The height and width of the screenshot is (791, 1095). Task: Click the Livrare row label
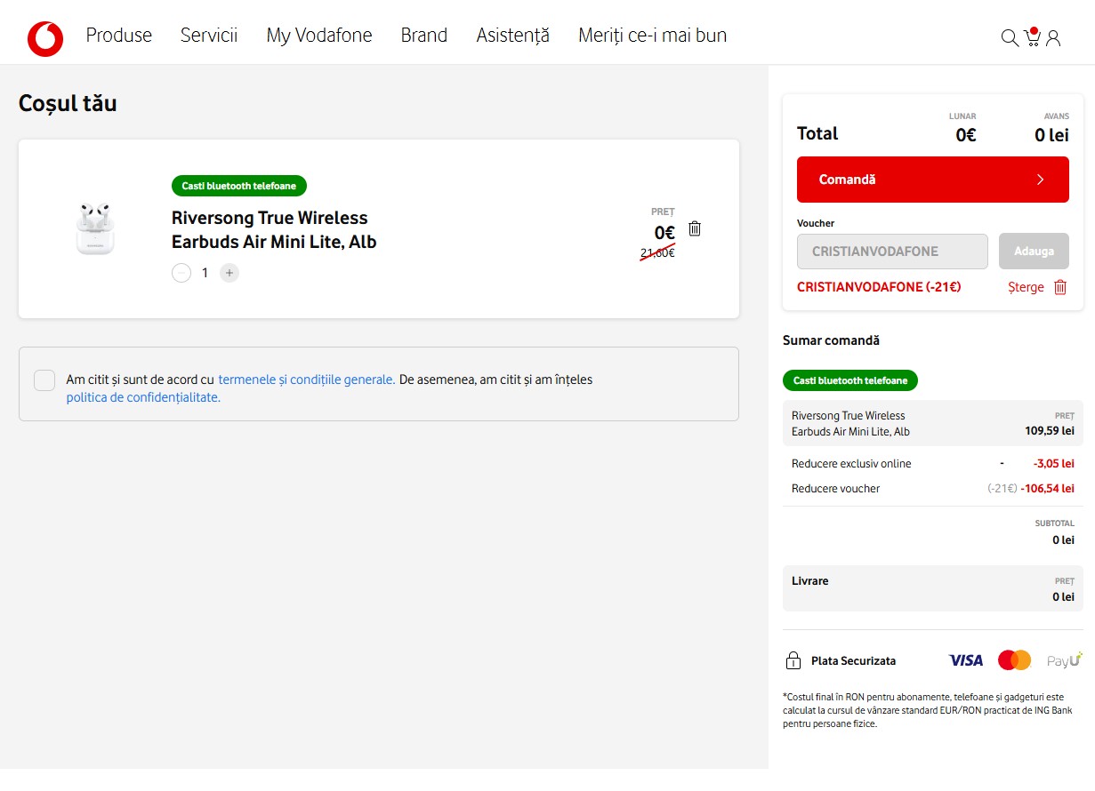810,580
